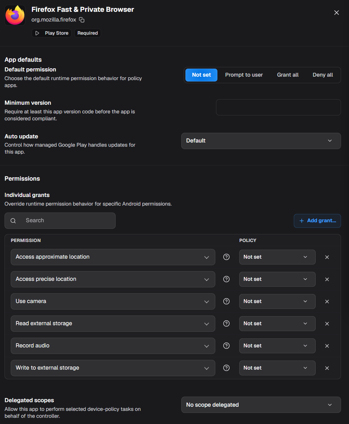Open policy dropdown for Access precise location
The width and height of the screenshot is (349, 424).
[277, 279]
